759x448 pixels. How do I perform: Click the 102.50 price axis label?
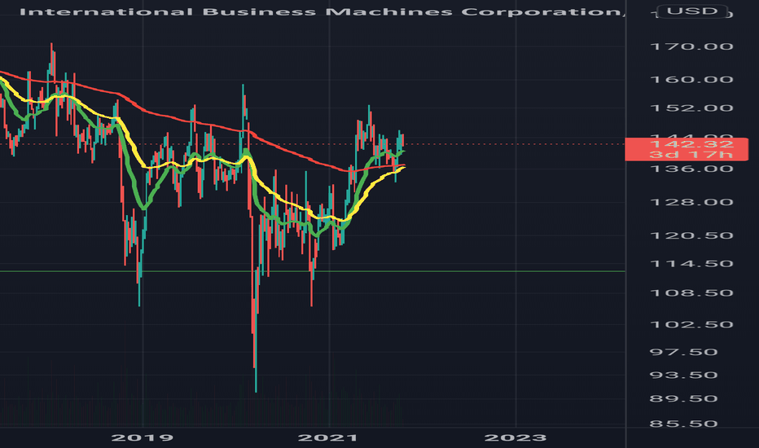[x=691, y=324]
